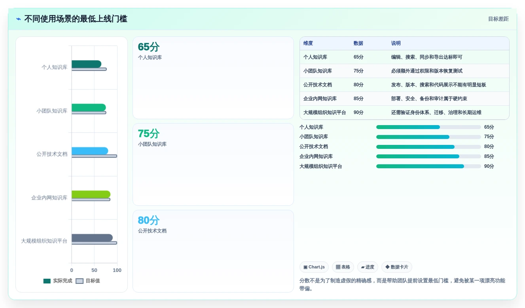Click the 企业内网知识库 chart axis label

[49, 198]
